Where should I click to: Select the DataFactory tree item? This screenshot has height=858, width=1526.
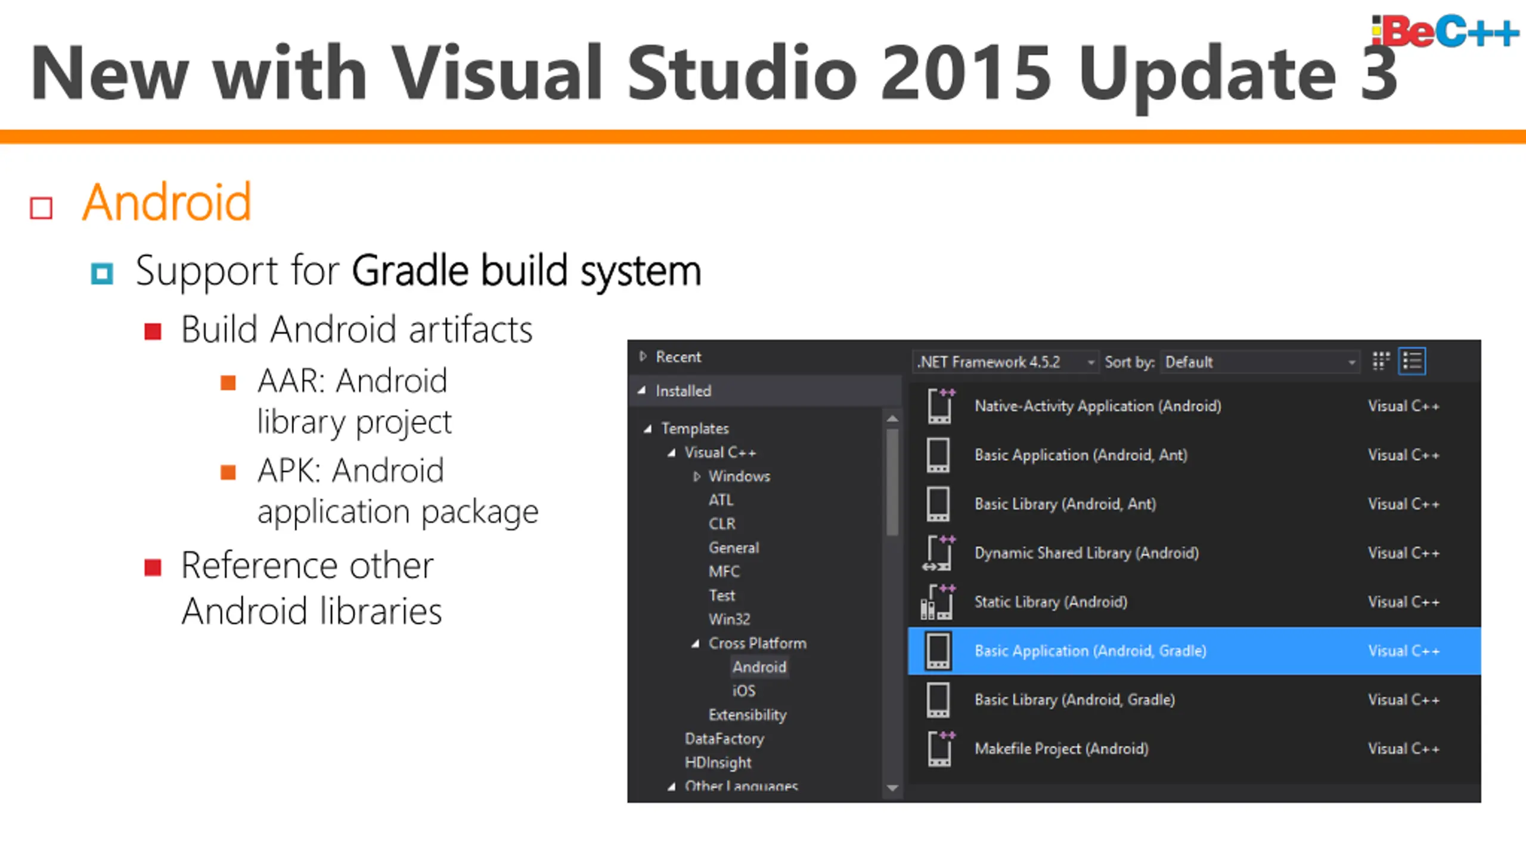724,739
